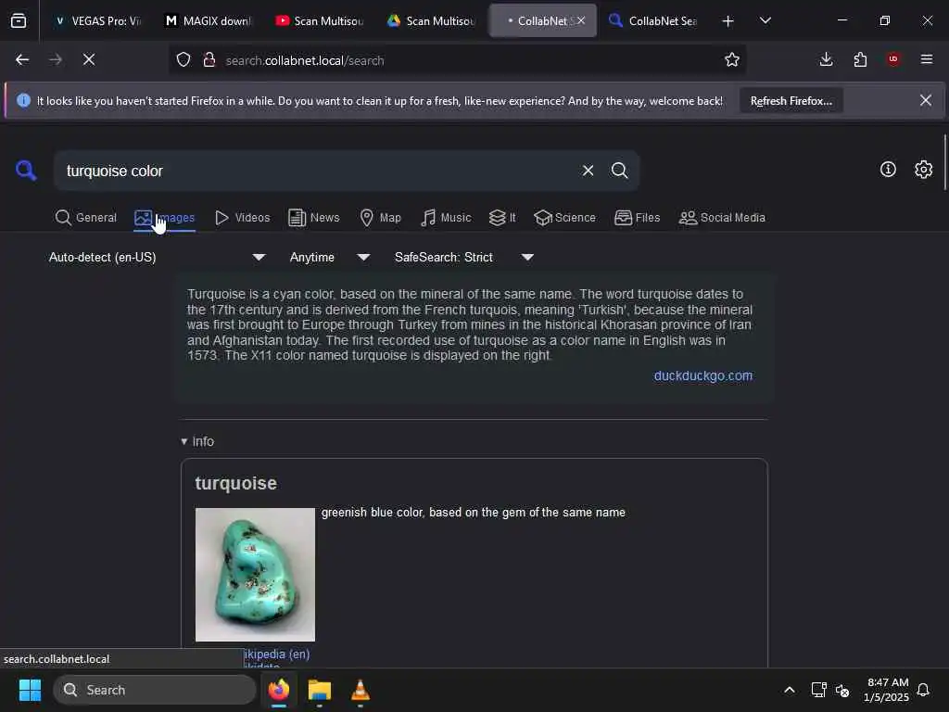Click the taskbar Search box
949x712 pixels.
pos(155,690)
